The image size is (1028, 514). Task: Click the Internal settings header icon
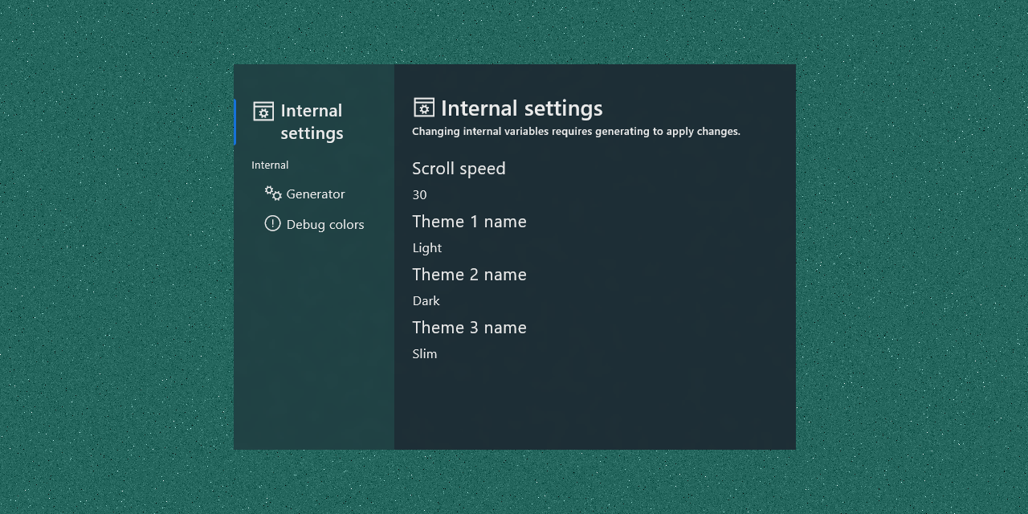point(424,108)
